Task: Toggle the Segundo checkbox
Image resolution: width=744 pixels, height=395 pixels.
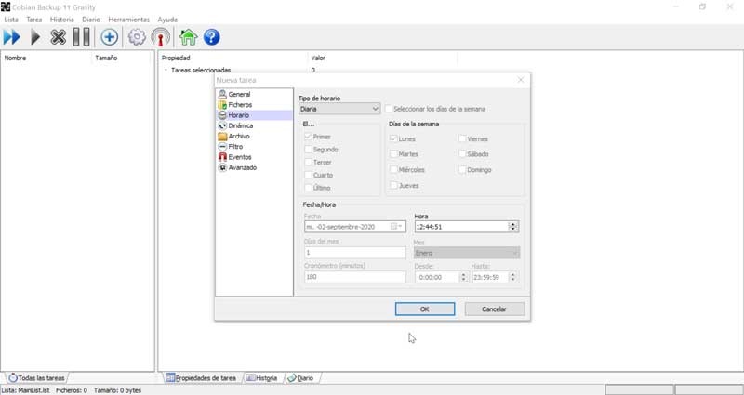Action: pyautogui.click(x=309, y=150)
